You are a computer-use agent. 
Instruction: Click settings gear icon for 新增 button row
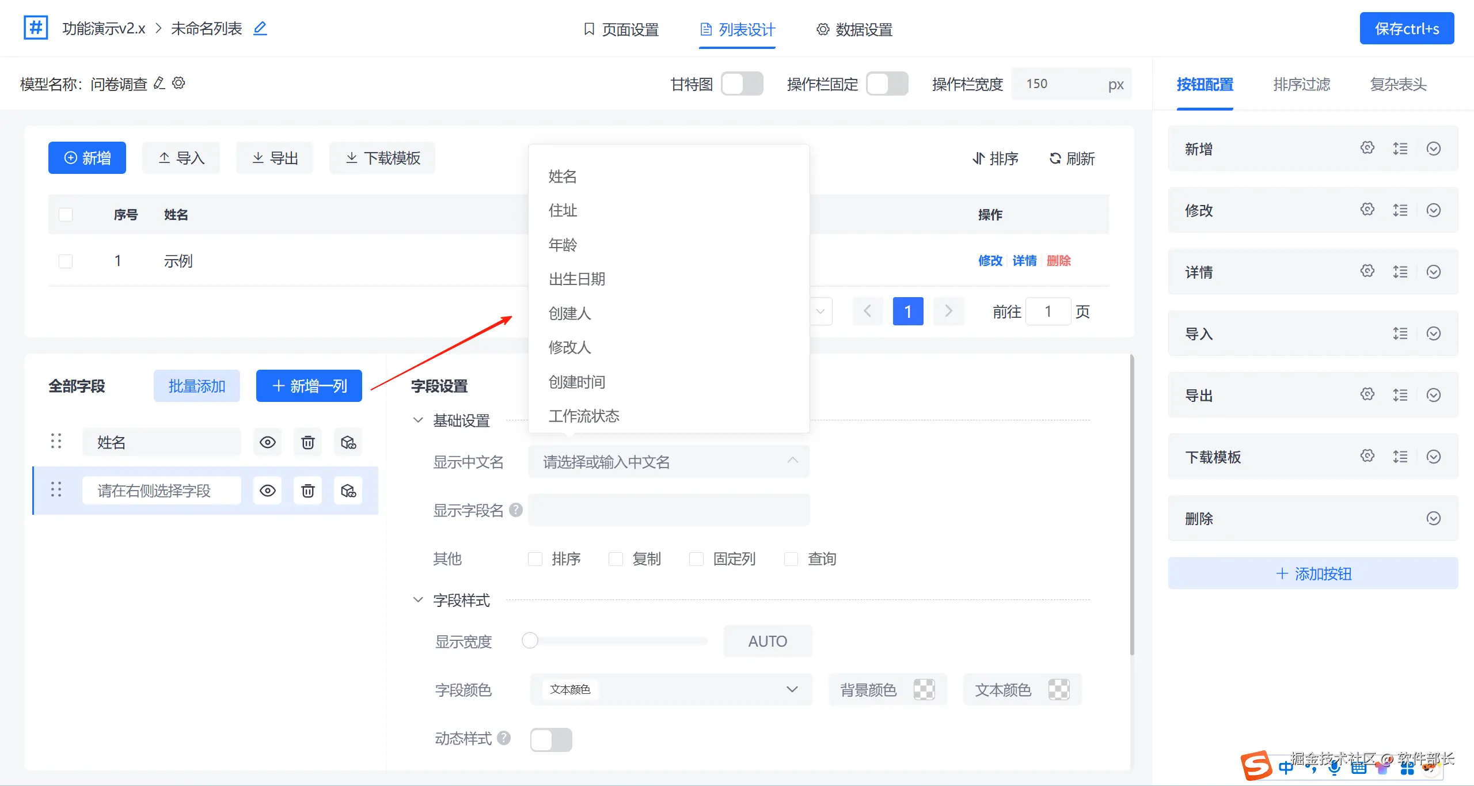tap(1367, 148)
